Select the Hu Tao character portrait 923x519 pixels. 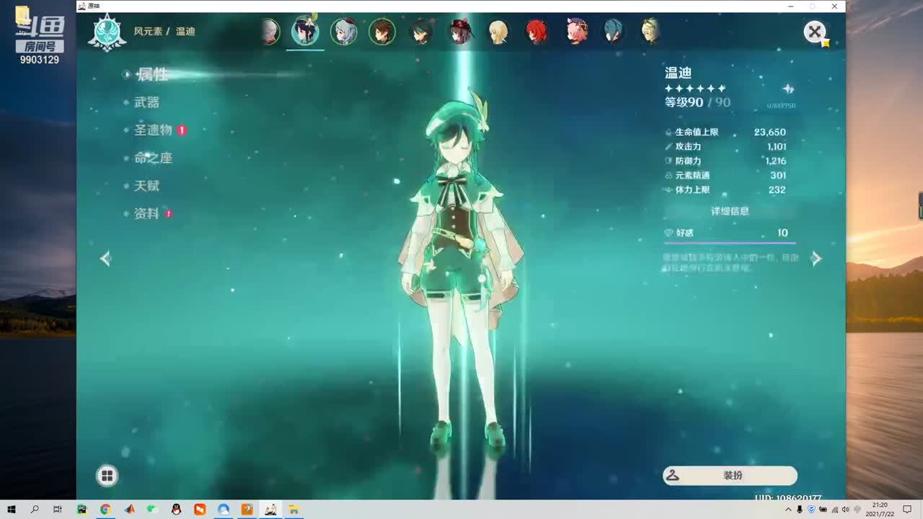coord(460,32)
